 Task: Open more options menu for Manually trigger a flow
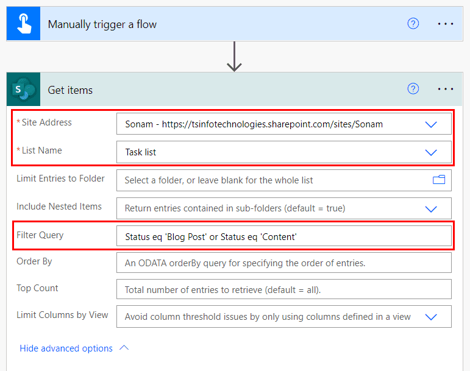(446, 24)
